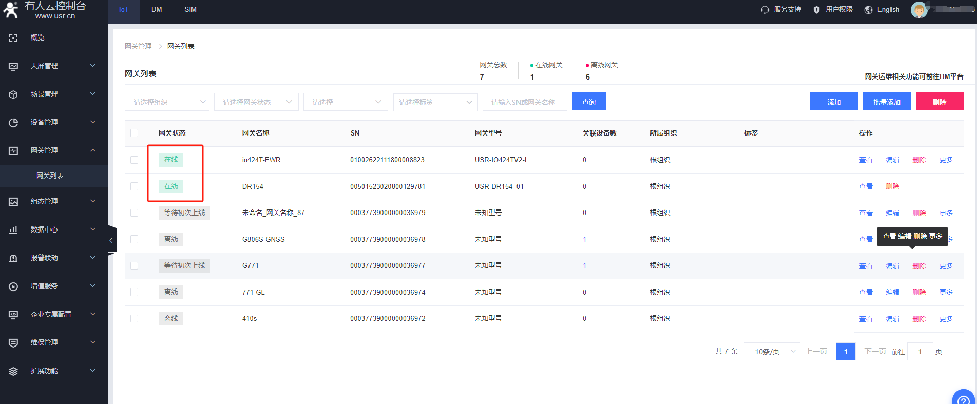
Task: Click the scene management (场景管理) cube icon
Action: (13, 94)
